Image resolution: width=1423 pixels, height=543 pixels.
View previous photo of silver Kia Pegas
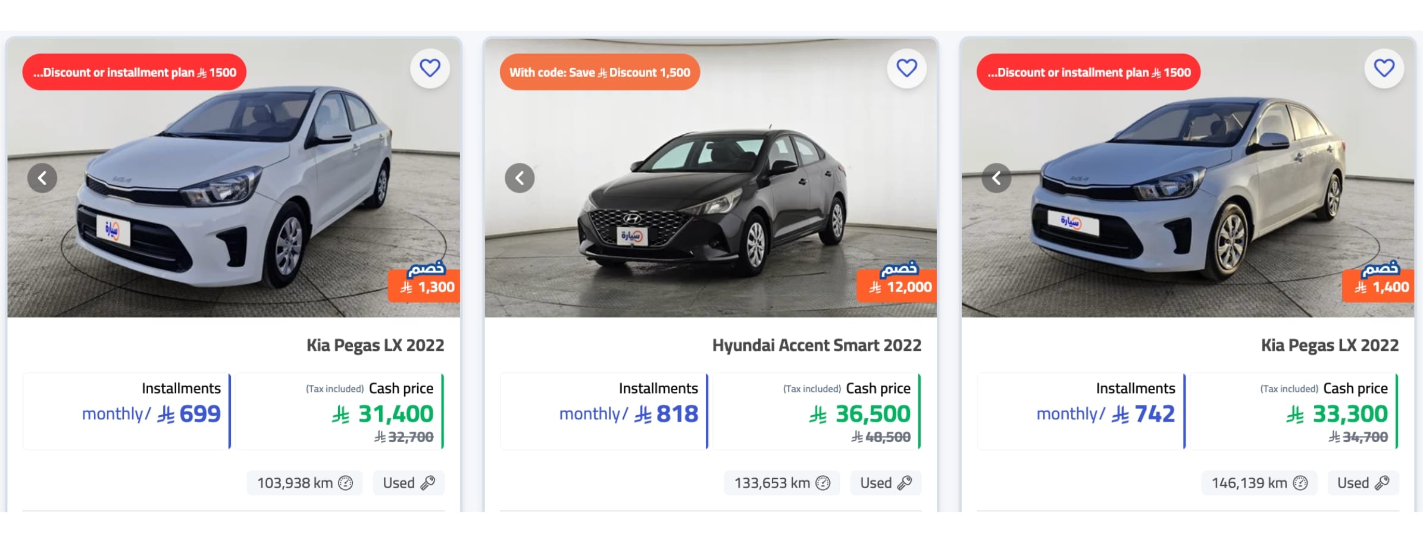pyautogui.click(x=996, y=178)
